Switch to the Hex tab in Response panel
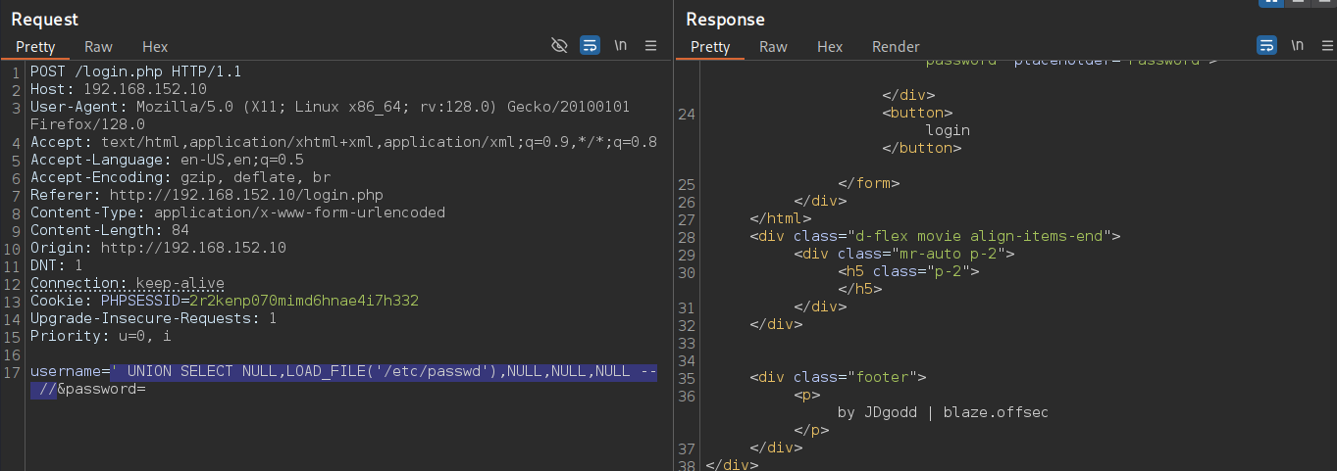1337x471 pixels. [830, 47]
